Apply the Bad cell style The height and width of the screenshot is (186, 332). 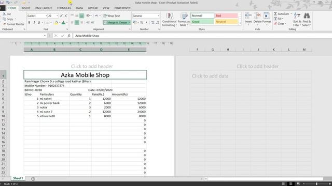[226, 16]
